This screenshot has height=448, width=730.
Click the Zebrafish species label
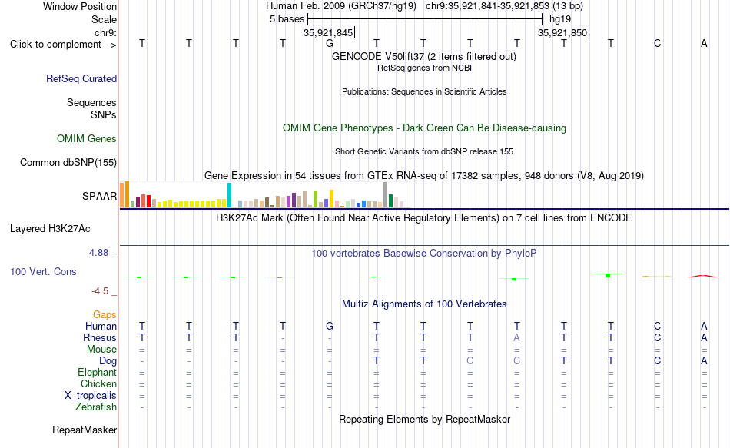point(96,407)
